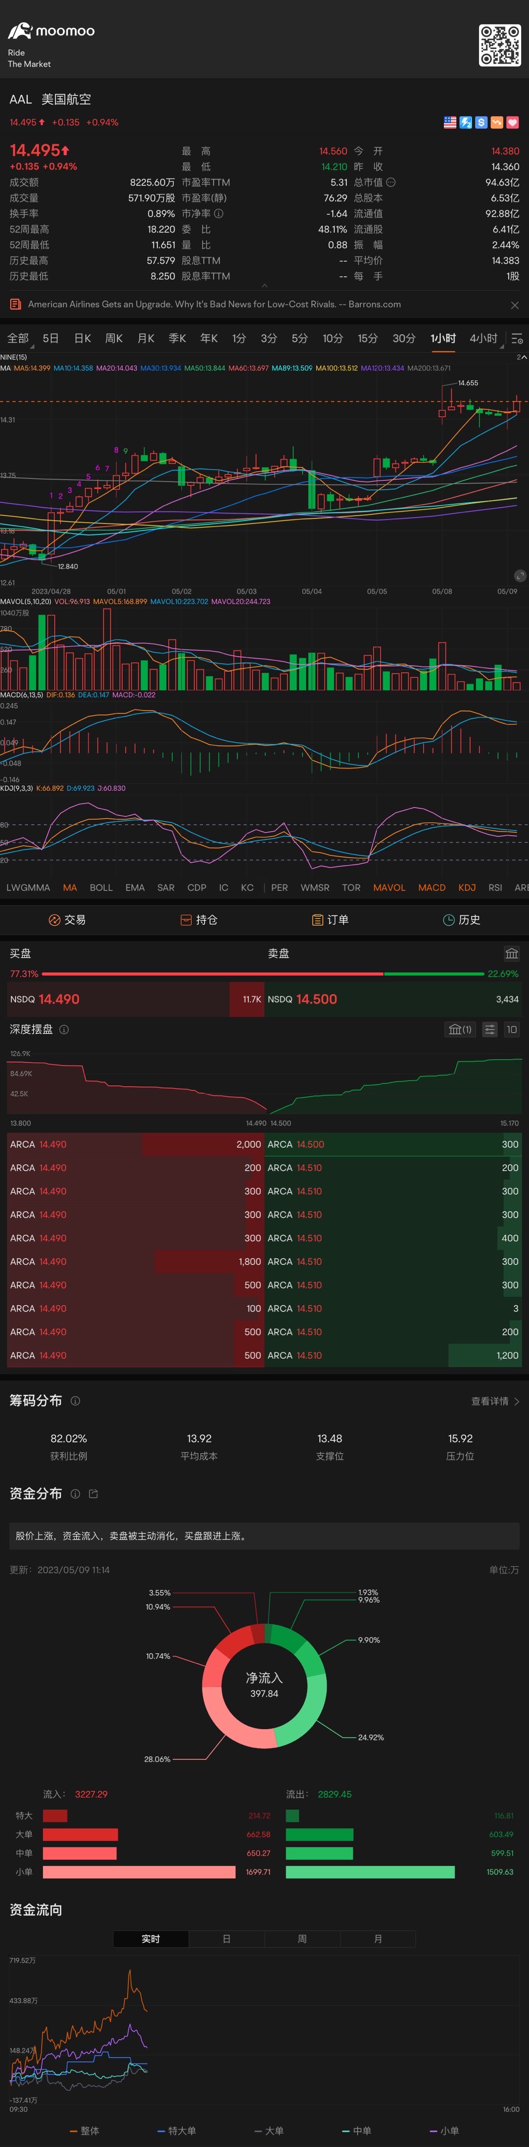Image resolution: width=529 pixels, height=2147 pixels.
Task: Switch chart to 月K
Action: click(x=146, y=338)
